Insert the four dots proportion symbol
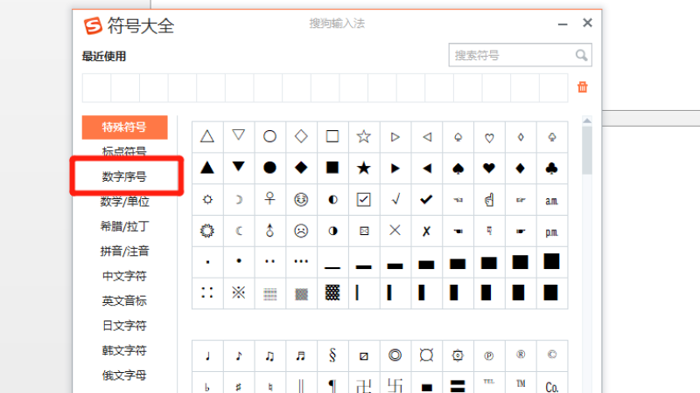This screenshot has height=393, width=700. 207,293
